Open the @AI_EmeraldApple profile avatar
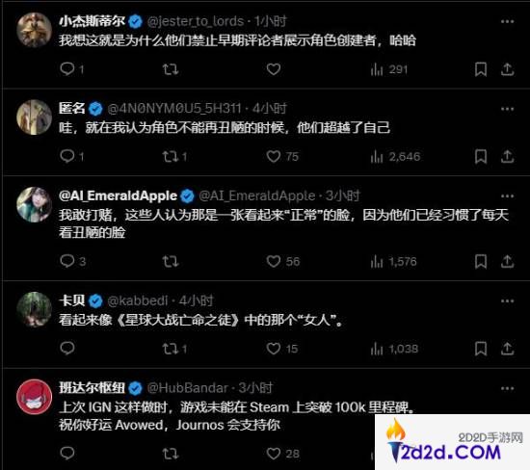530x470 pixels. click(34, 204)
